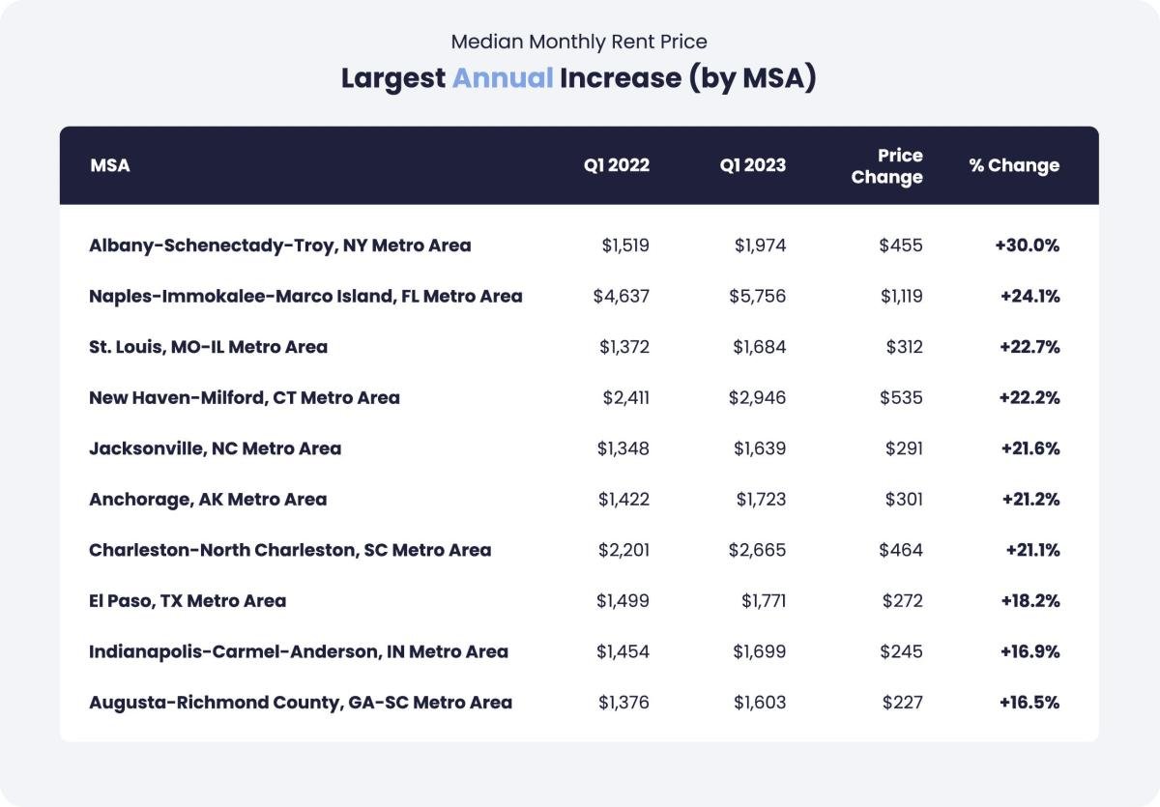The image size is (1160, 807).
Task: Click the Q1 2022 column header
Action: pyautogui.click(x=616, y=165)
